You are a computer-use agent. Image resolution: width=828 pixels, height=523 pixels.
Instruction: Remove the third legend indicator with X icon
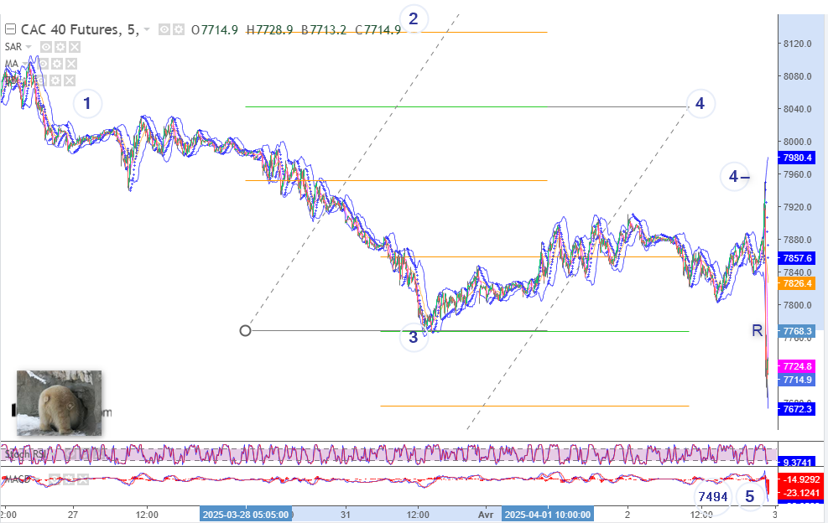(69, 80)
